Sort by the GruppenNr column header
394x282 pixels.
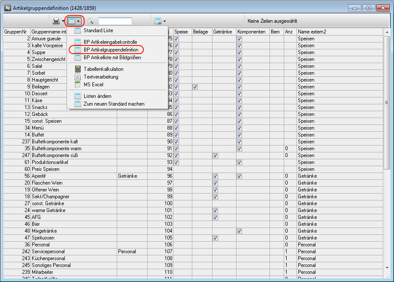15,32
